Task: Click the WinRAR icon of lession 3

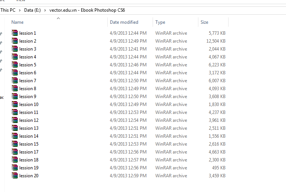Action: pos(15,49)
